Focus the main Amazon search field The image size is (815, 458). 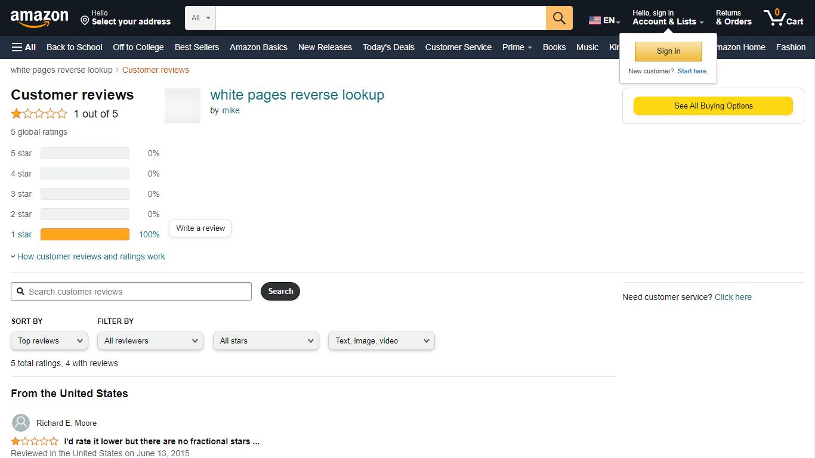tap(381, 18)
